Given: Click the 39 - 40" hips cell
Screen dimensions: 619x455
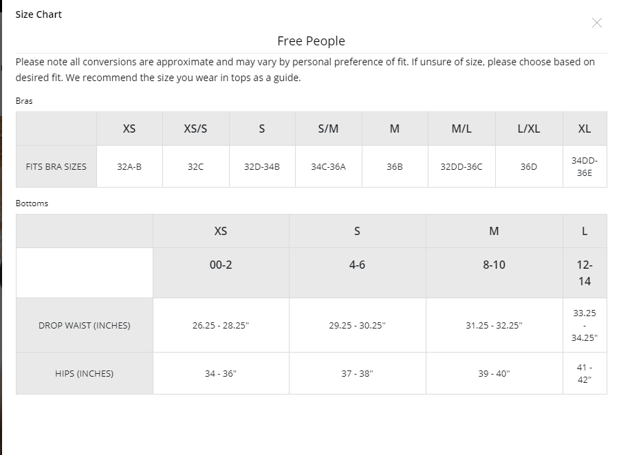Looking at the screenshot, I should 494,373.
